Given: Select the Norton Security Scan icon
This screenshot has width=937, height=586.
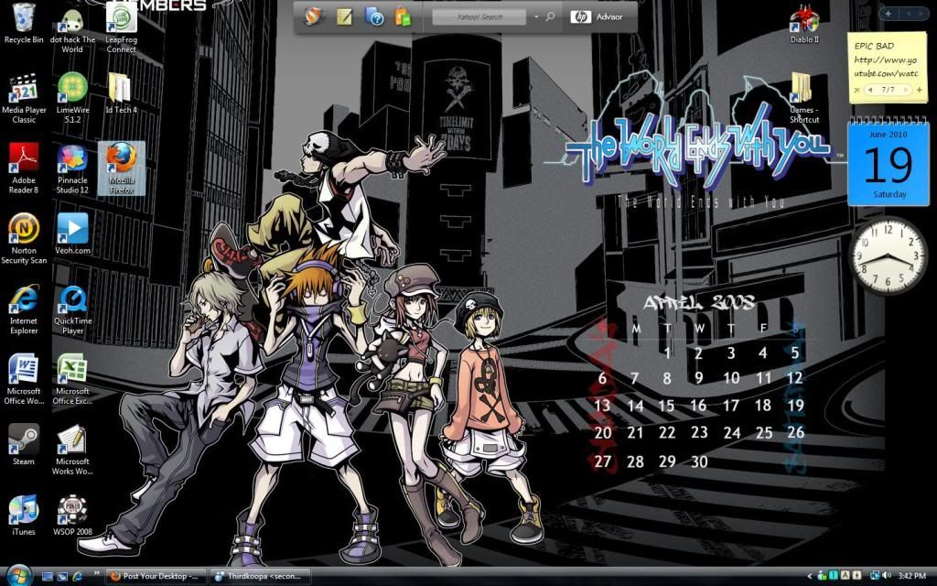Looking at the screenshot, I should click(x=24, y=239).
